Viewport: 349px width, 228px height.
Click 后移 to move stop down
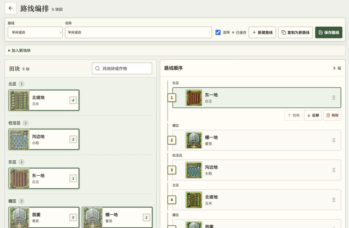point(313,115)
